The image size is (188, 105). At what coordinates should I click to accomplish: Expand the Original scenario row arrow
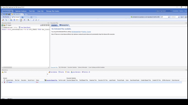2,82
